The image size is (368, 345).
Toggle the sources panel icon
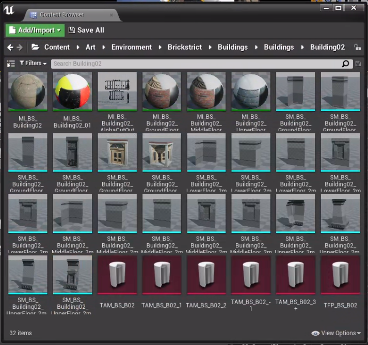(x=11, y=64)
